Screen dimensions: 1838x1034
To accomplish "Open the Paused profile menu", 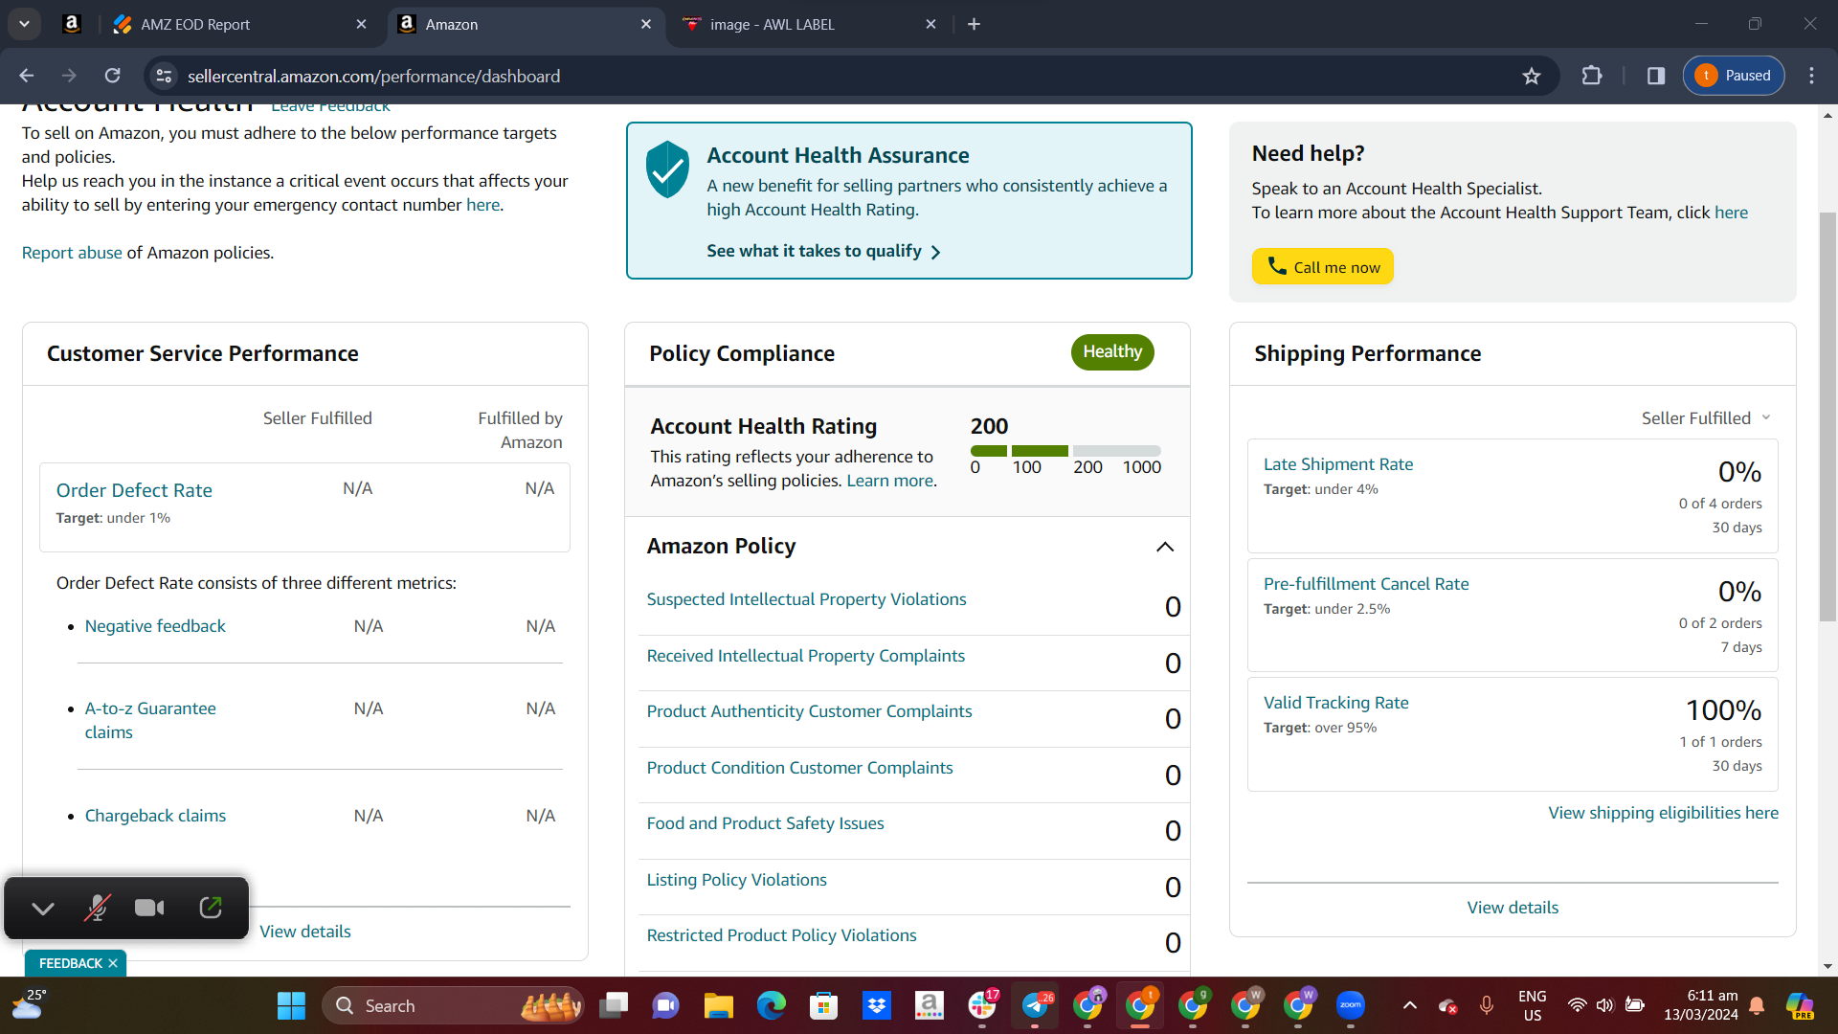I will [x=1734, y=76].
